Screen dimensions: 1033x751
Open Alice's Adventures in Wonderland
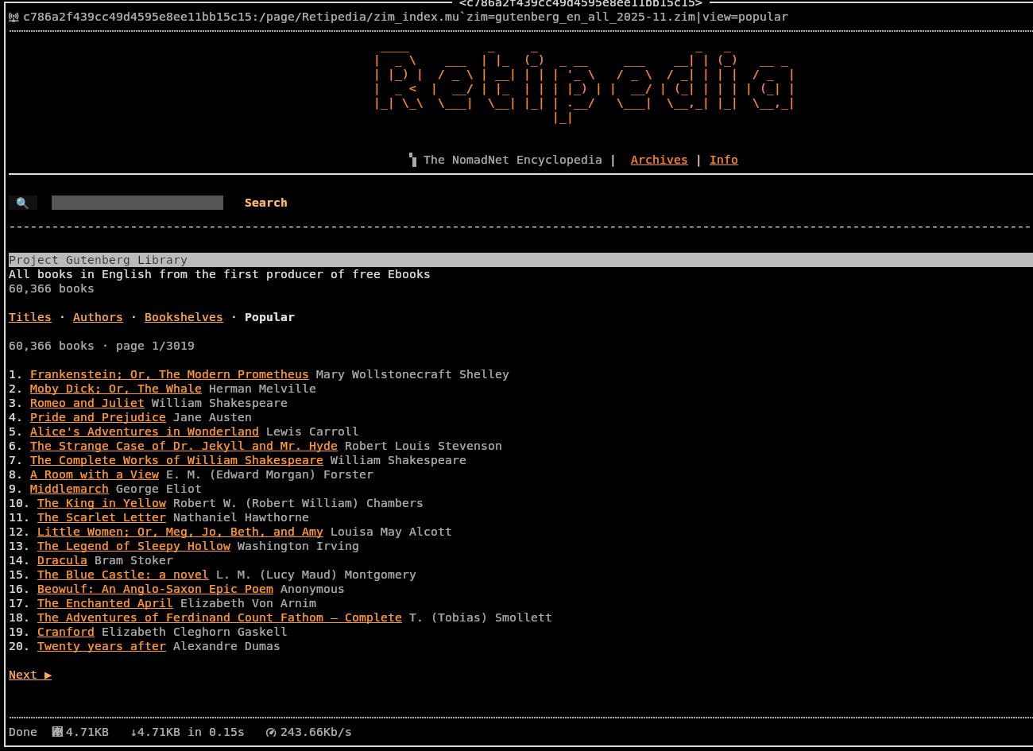145,432
